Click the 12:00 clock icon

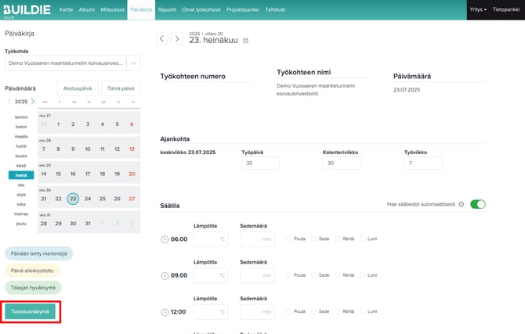point(164,312)
